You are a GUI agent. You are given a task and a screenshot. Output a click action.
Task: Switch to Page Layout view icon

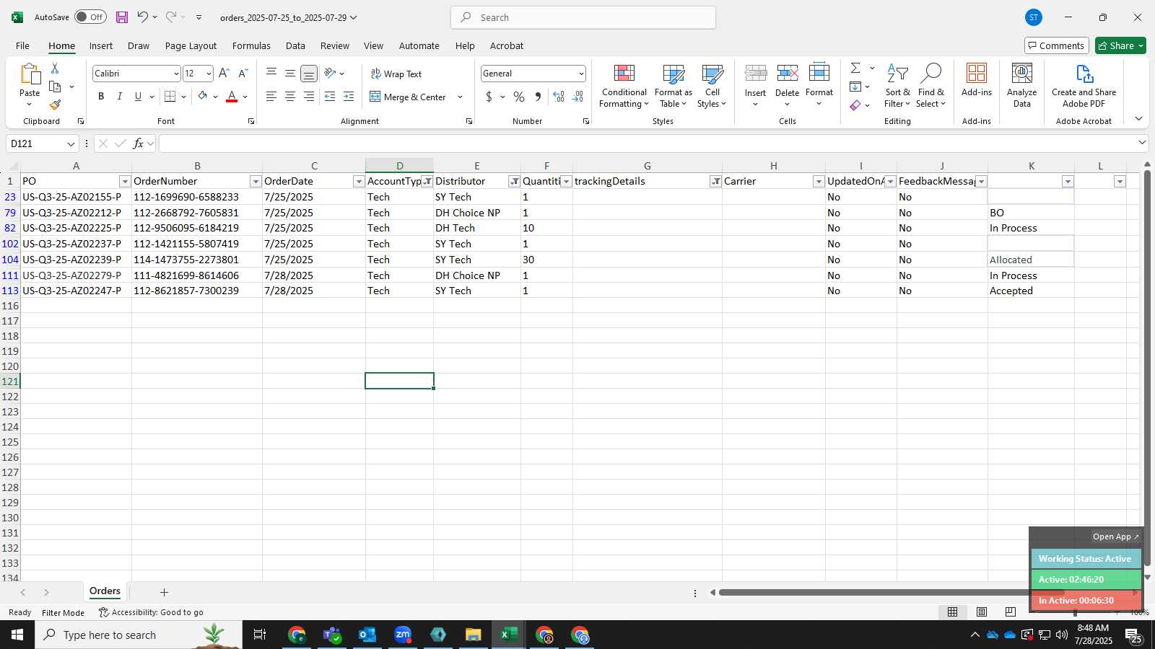982,612
